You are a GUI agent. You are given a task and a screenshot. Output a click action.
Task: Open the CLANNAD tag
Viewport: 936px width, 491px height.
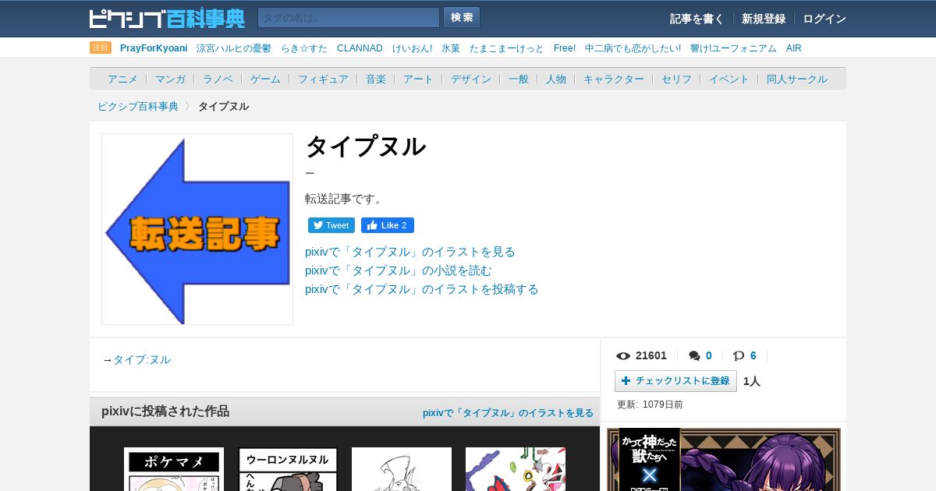[x=360, y=48]
